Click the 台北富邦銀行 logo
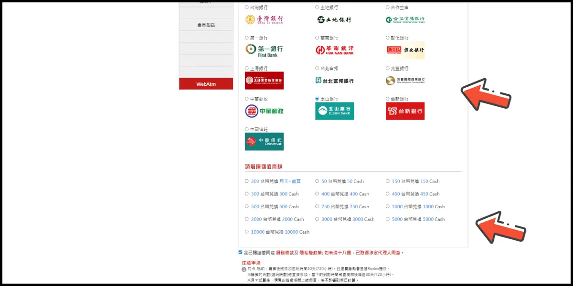573x286 pixels. coord(335,81)
